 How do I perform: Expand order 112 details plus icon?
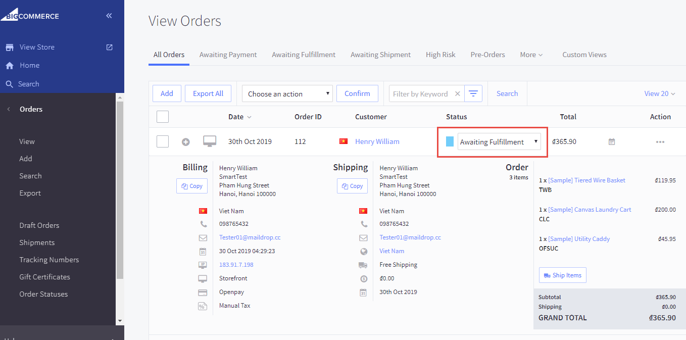(186, 142)
